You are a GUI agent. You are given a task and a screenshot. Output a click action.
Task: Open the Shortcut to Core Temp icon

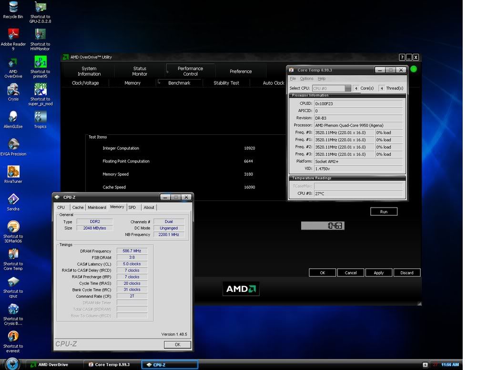(13, 260)
